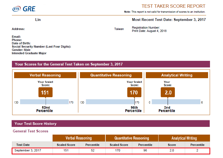Viewport: 223px width, 158px height.
Task: Click the 130 minimum label on Verbal bar
Action: 16,102
